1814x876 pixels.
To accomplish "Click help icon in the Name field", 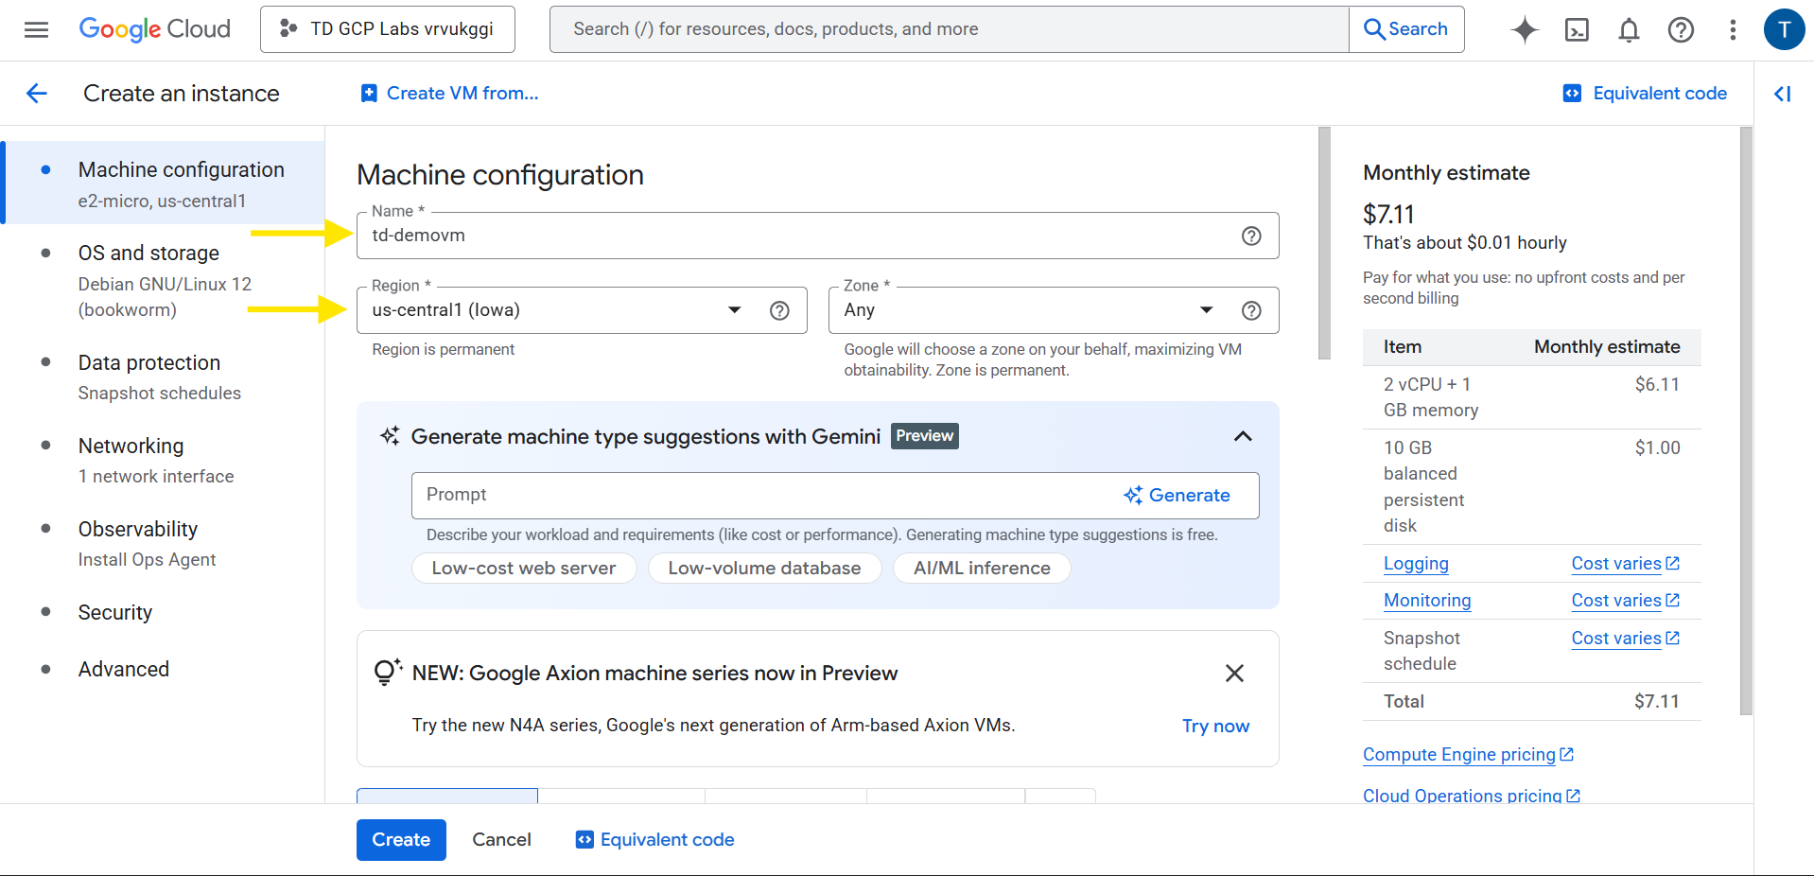I will tap(1250, 236).
